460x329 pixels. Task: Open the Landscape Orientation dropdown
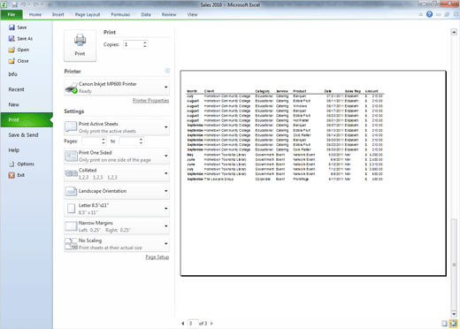coord(117,191)
